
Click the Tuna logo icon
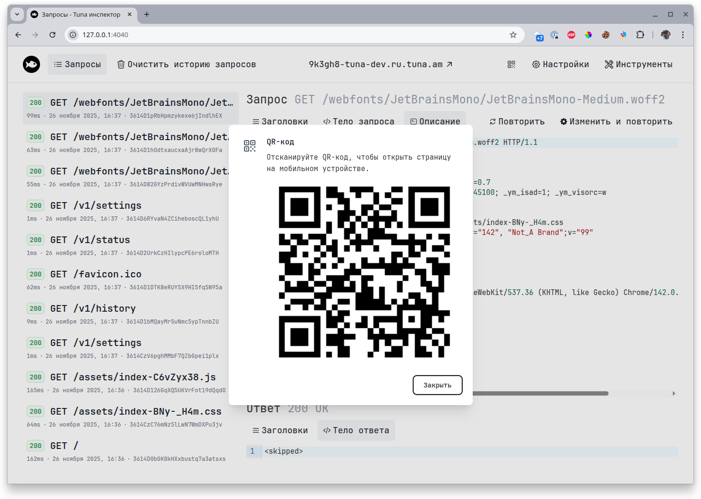(x=31, y=64)
